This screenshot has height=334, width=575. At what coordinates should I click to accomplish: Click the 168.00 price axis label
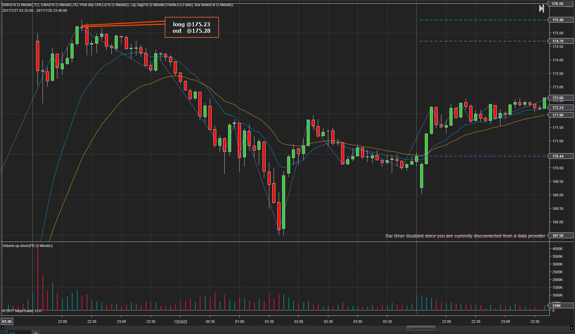(x=558, y=222)
